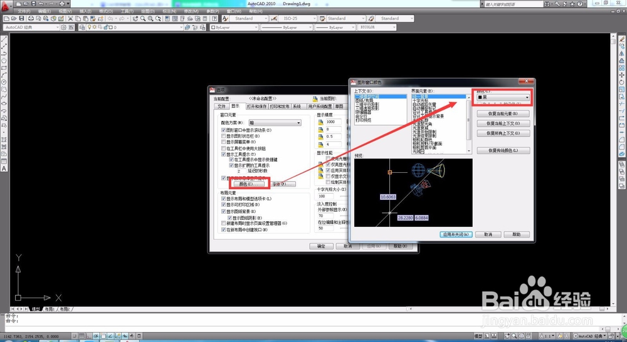Open the ISO-25 dimension style dropdown

pos(297,18)
